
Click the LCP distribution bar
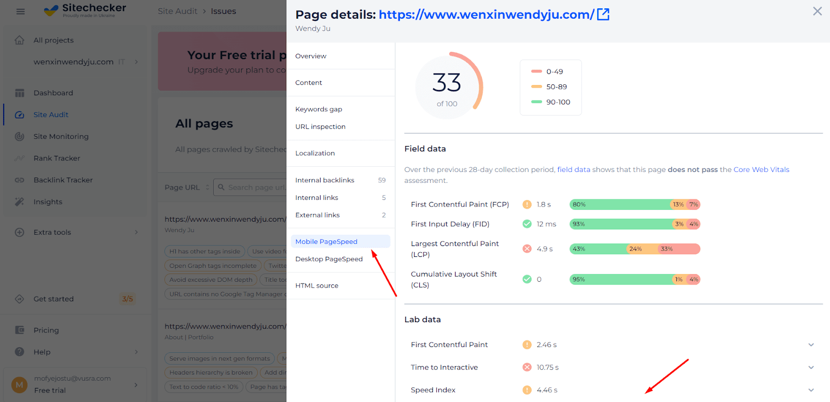[x=635, y=249]
